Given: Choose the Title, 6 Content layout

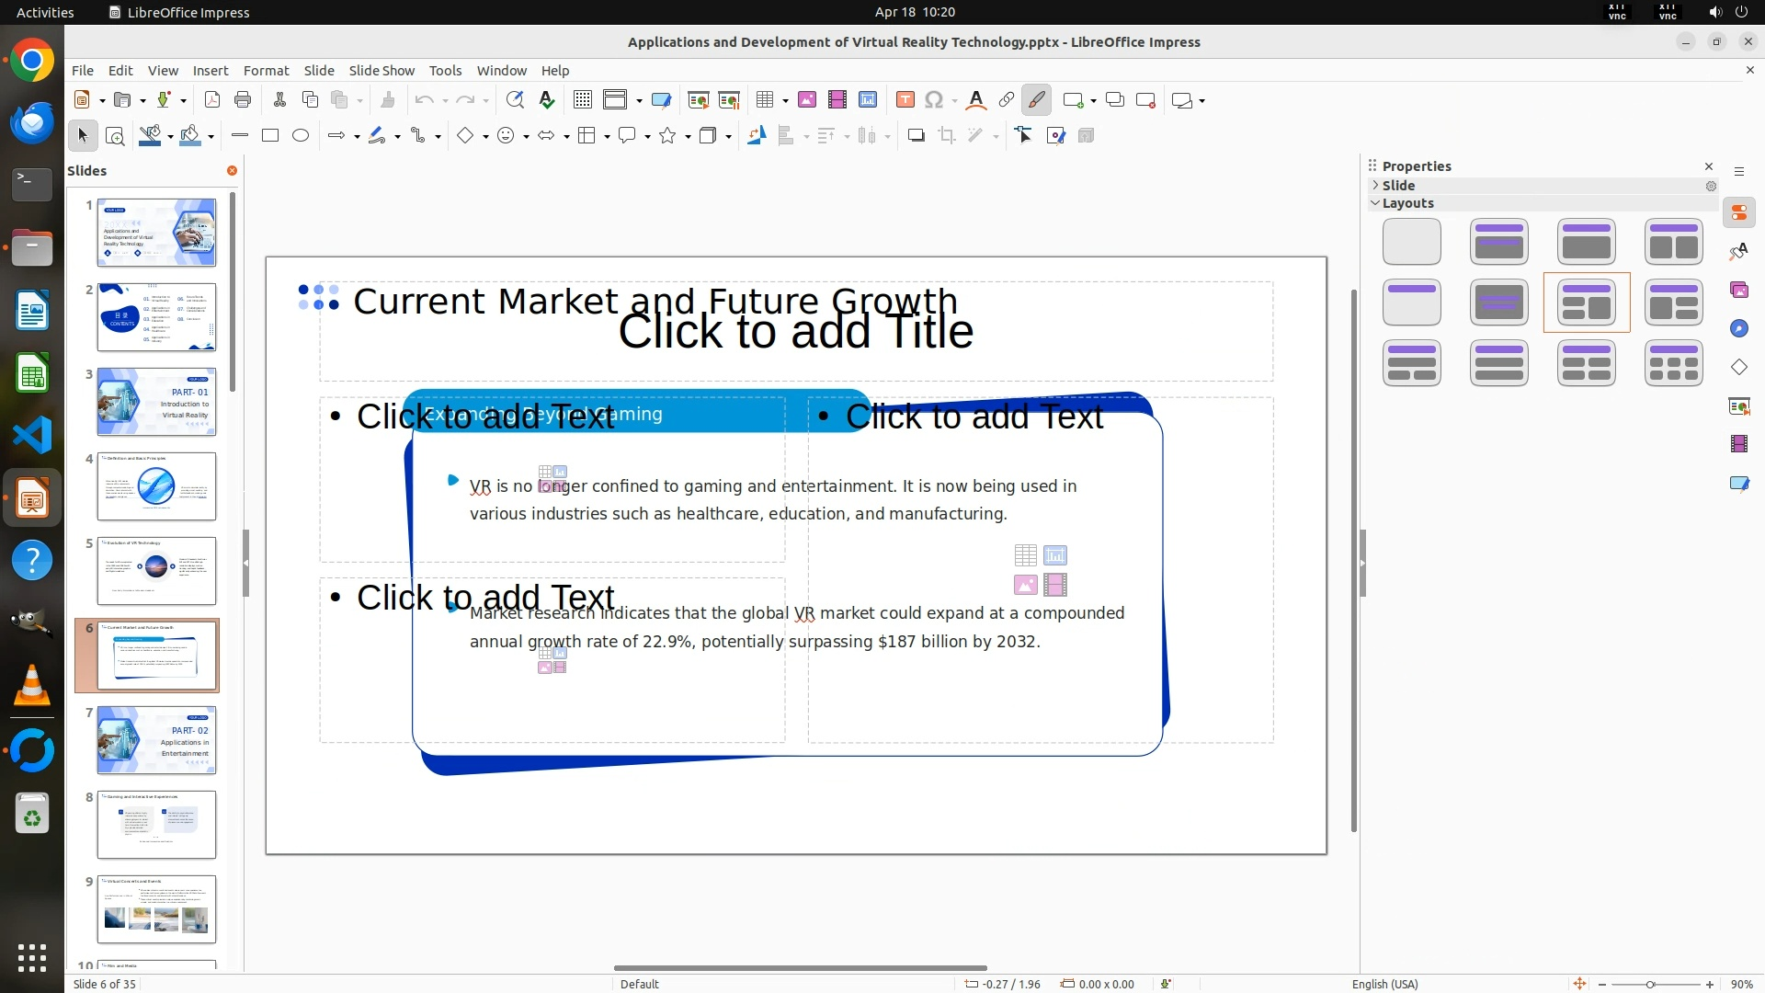Looking at the screenshot, I should tap(1673, 363).
